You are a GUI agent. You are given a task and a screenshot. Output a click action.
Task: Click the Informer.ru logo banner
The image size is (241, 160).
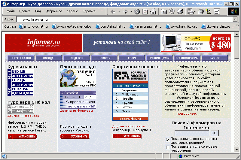(44, 43)
